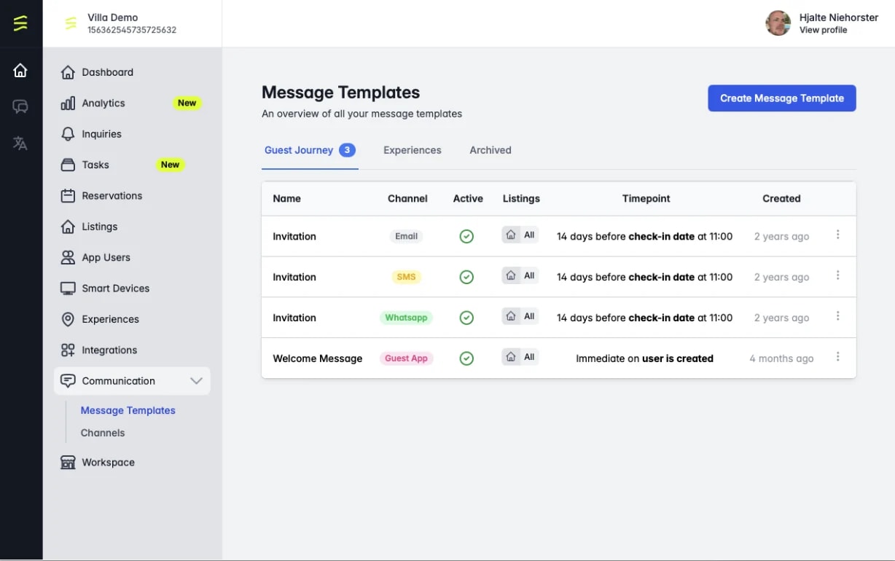Viewport: 895px width, 561px height.
Task: Click the Listings column header
Action: 521,198
